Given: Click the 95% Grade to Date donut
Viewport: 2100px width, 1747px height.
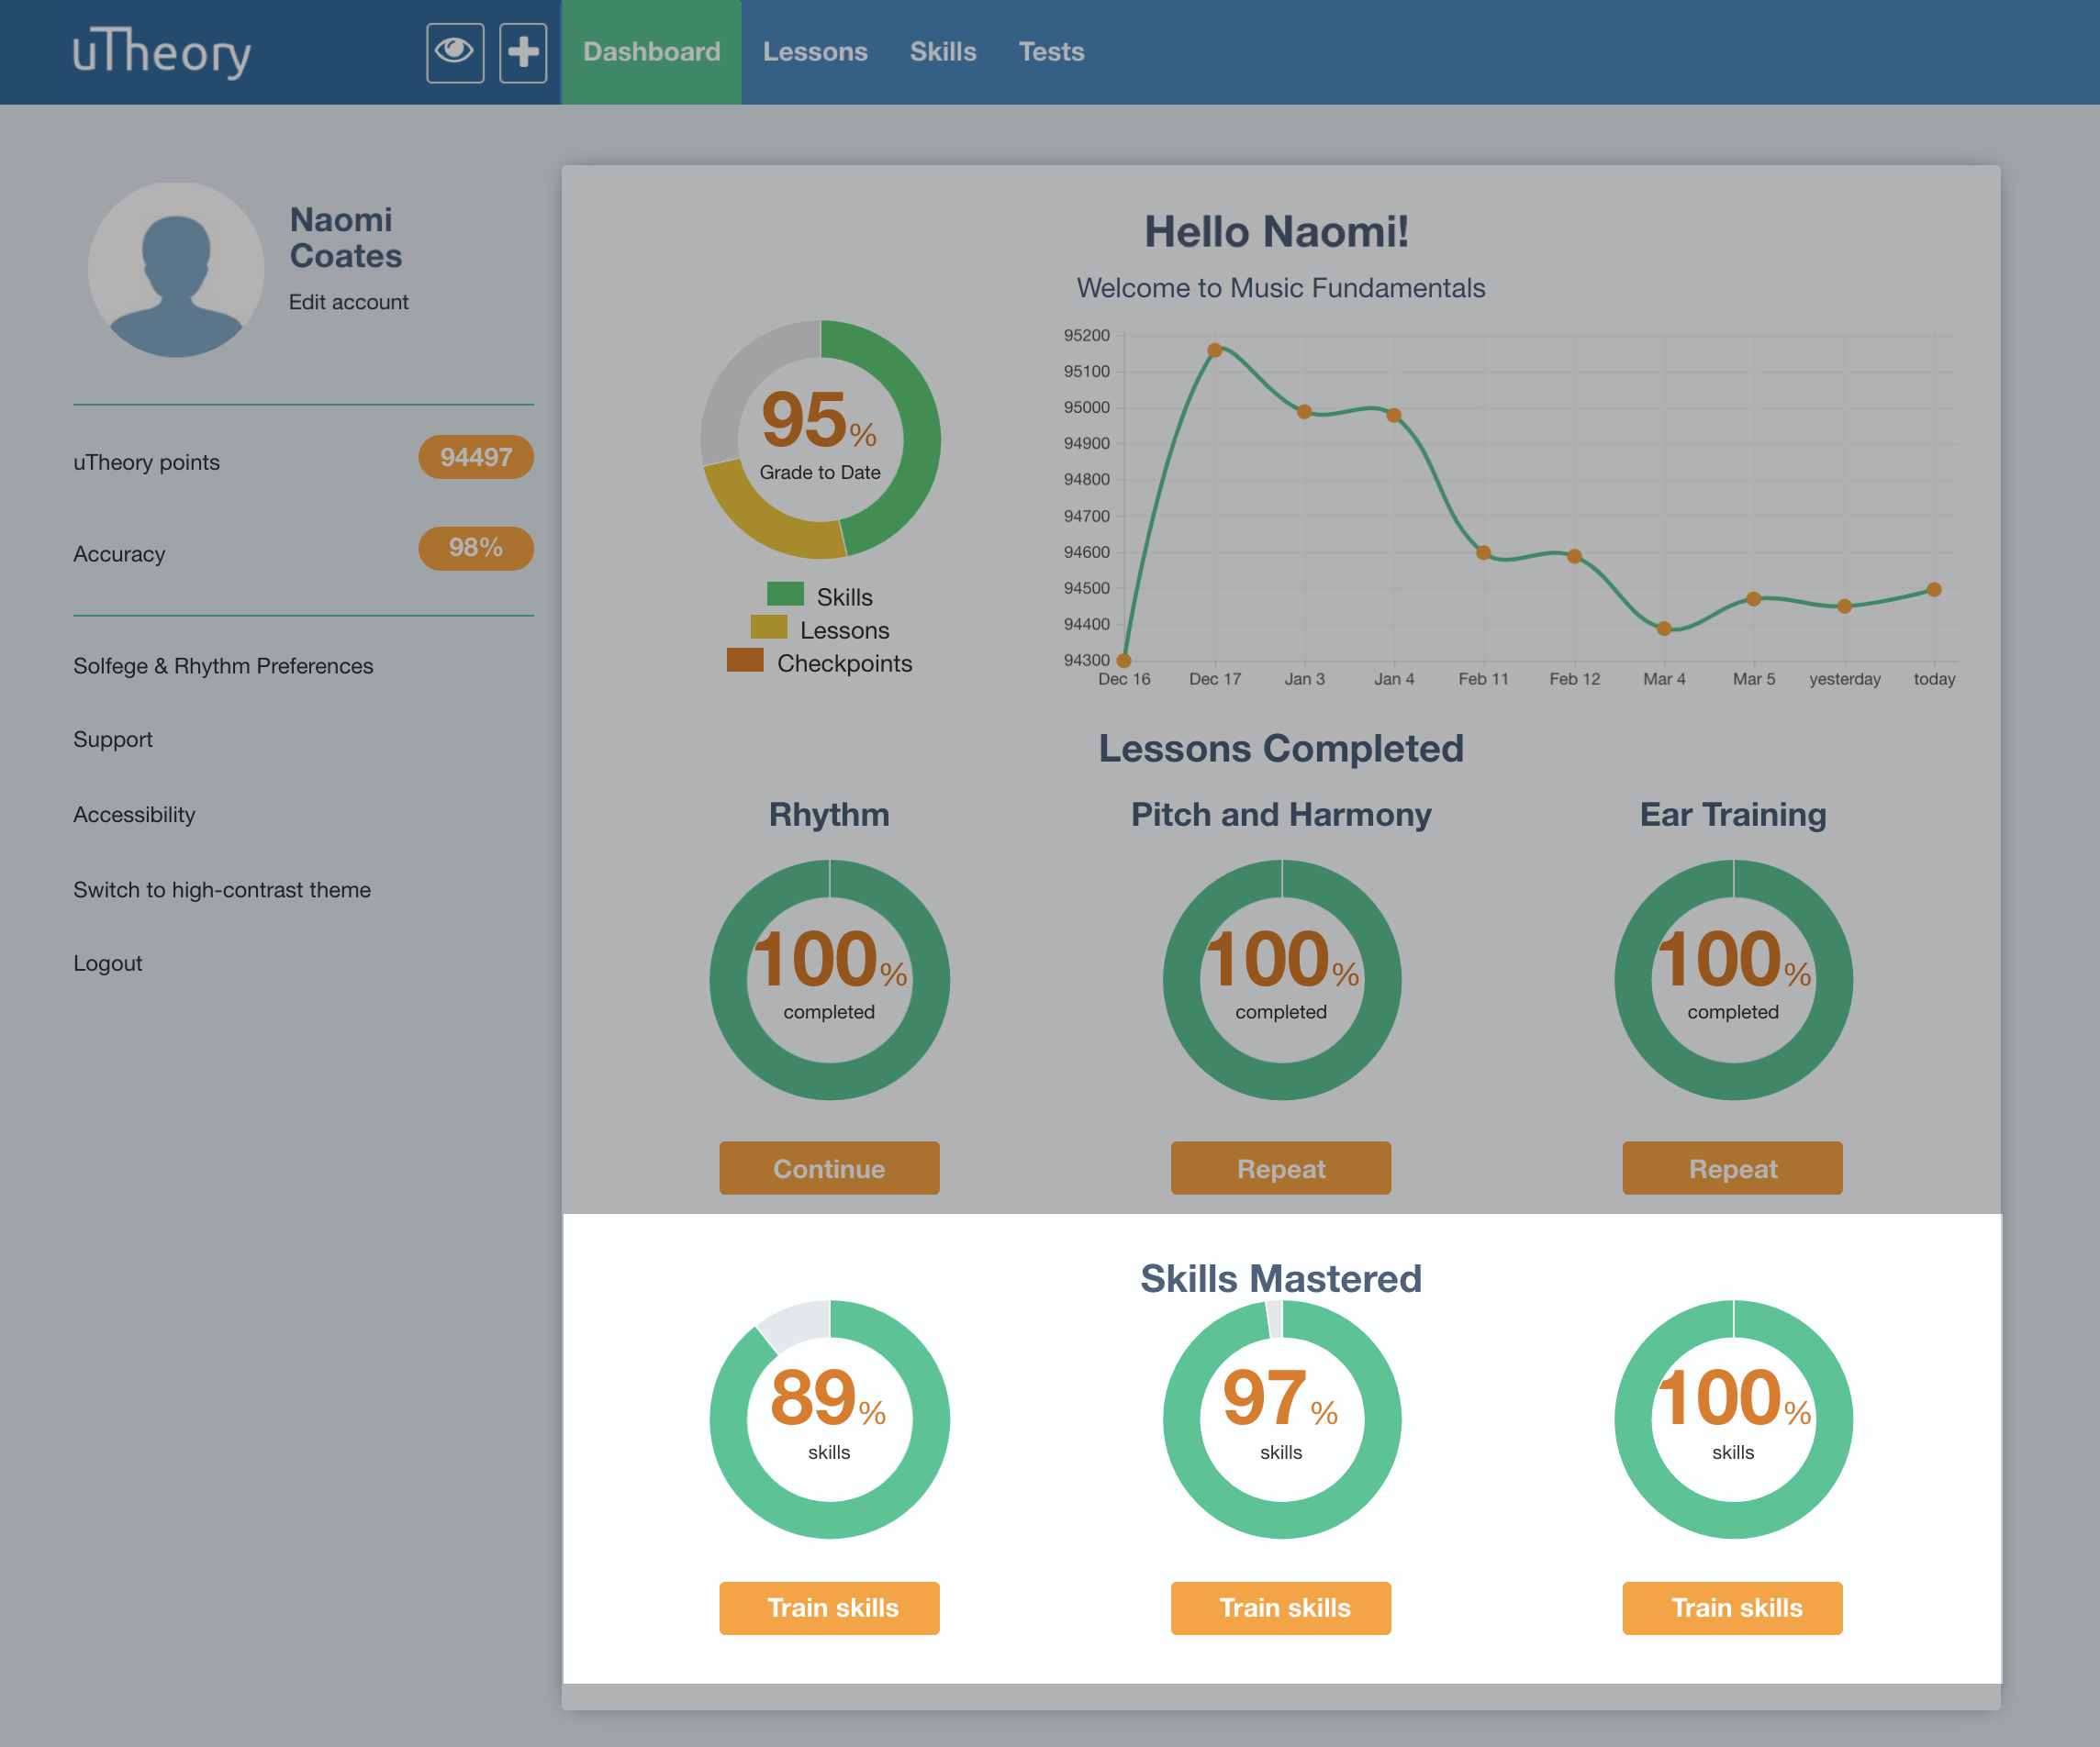Looking at the screenshot, I should (x=820, y=439).
